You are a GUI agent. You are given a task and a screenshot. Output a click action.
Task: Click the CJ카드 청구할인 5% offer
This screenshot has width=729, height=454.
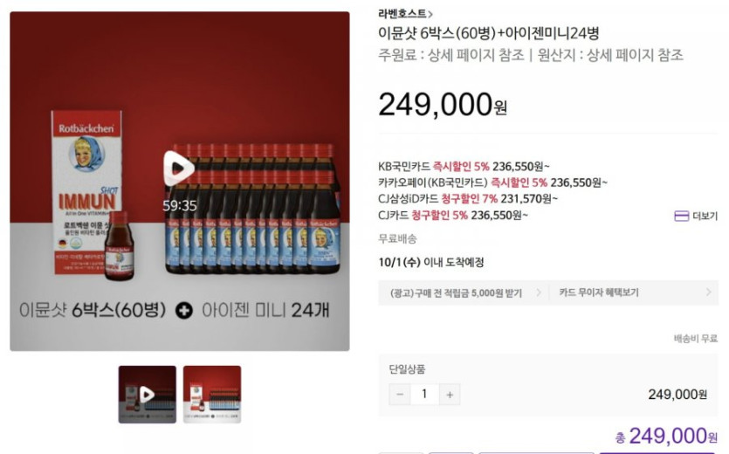point(453,215)
